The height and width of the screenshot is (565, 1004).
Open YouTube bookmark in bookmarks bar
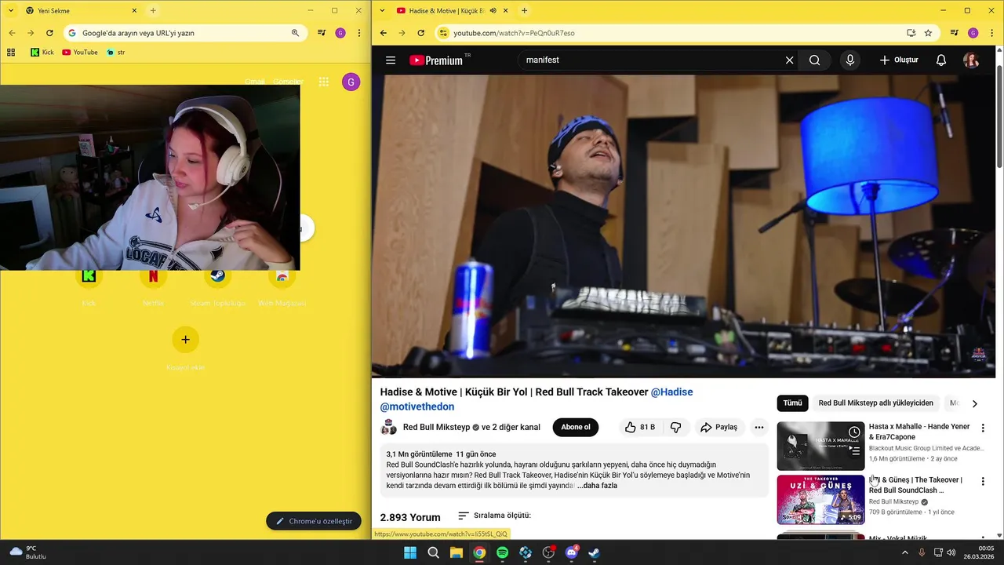[x=80, y=53]
